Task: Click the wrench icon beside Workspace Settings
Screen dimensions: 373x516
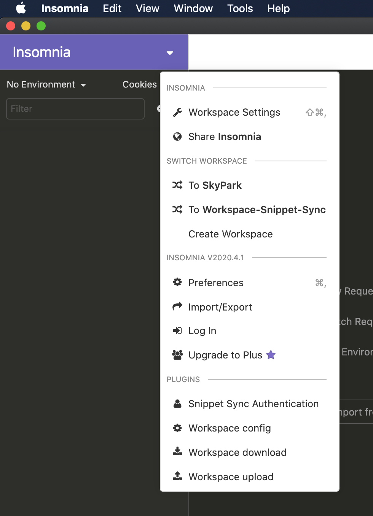Action: (177, 112)
